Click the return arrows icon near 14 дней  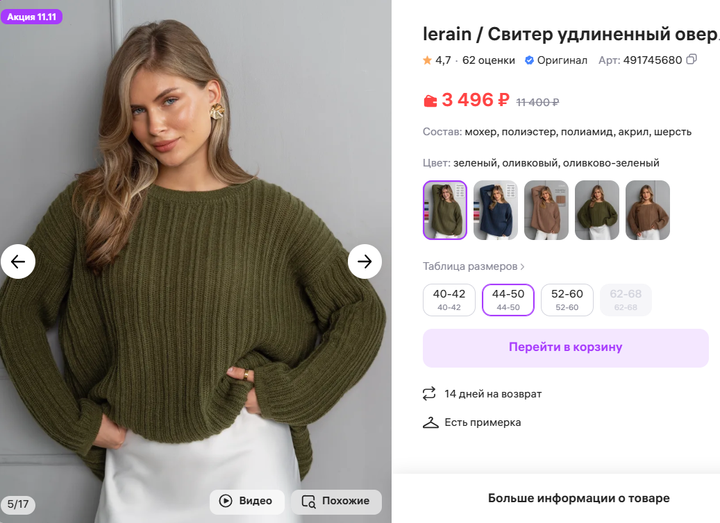pyautogui.click(x=429, y=393)
